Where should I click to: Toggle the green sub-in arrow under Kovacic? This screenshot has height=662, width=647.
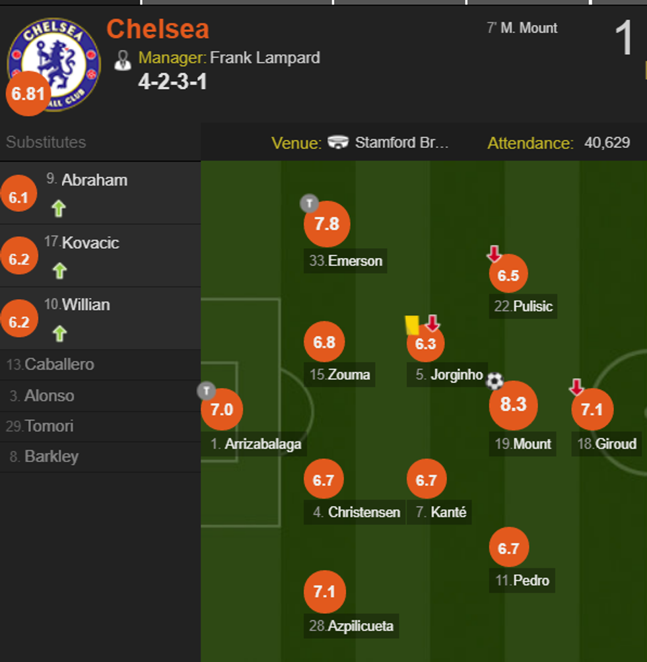tap(59, 271)
